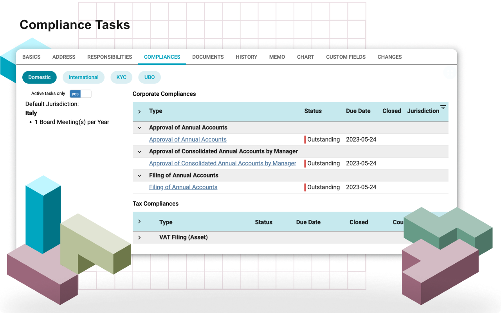The width and height of the screenshot is (501, 313).
Task: Collapse the Approval of Annual Accounts group
Action: (139, 128)
